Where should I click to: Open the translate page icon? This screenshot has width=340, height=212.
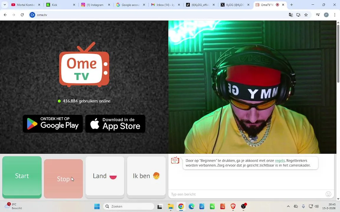[291, 15]
